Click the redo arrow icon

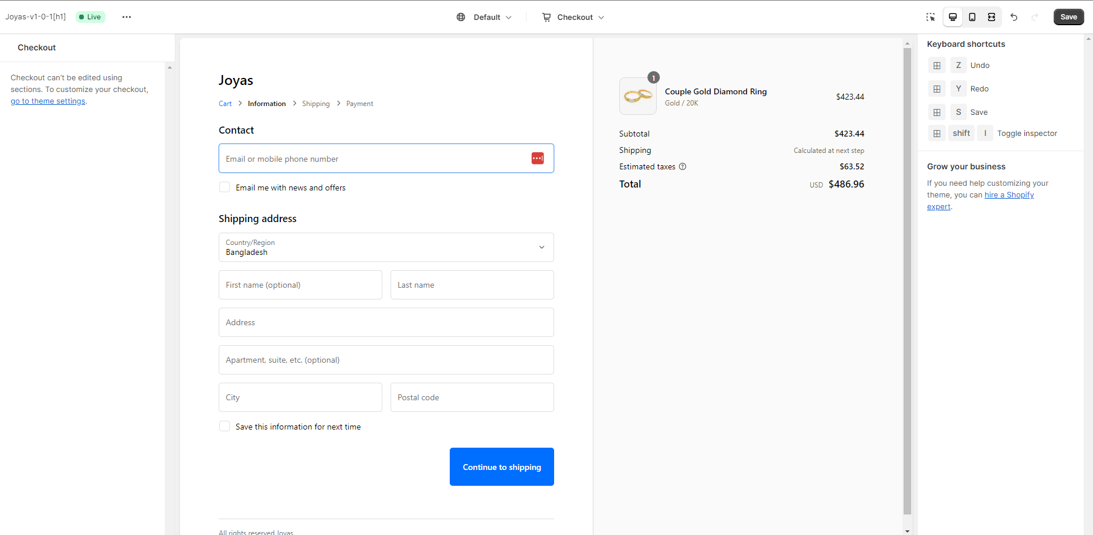point(1035,17)
